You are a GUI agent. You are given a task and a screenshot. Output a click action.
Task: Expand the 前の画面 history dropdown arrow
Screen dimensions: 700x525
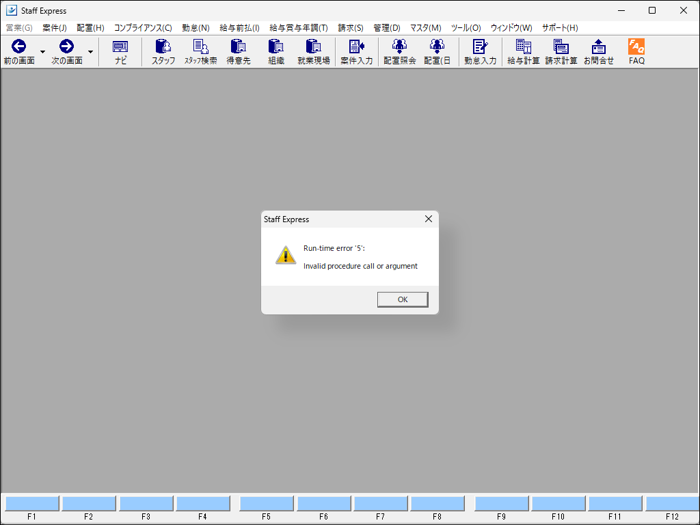42,52
